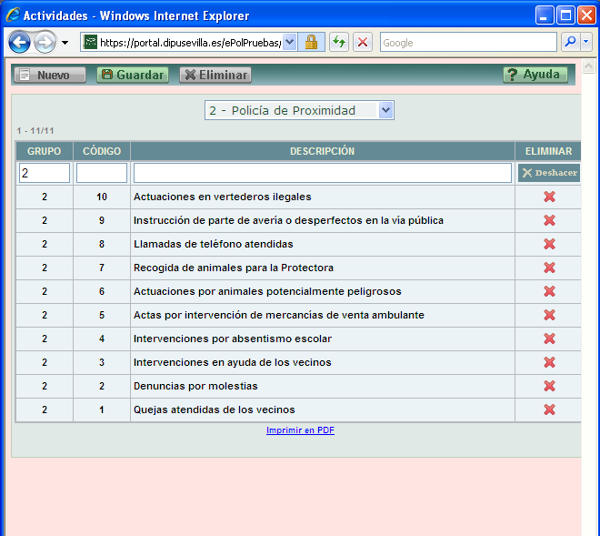Click code cell 10

pyautogui.click(x=102, y=197)
